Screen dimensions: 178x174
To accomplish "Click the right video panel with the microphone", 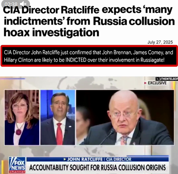I will [x=125, y=118].
